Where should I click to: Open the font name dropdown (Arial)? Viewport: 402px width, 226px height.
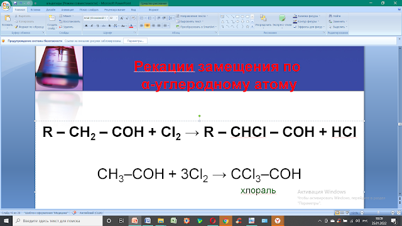(107, 18)
